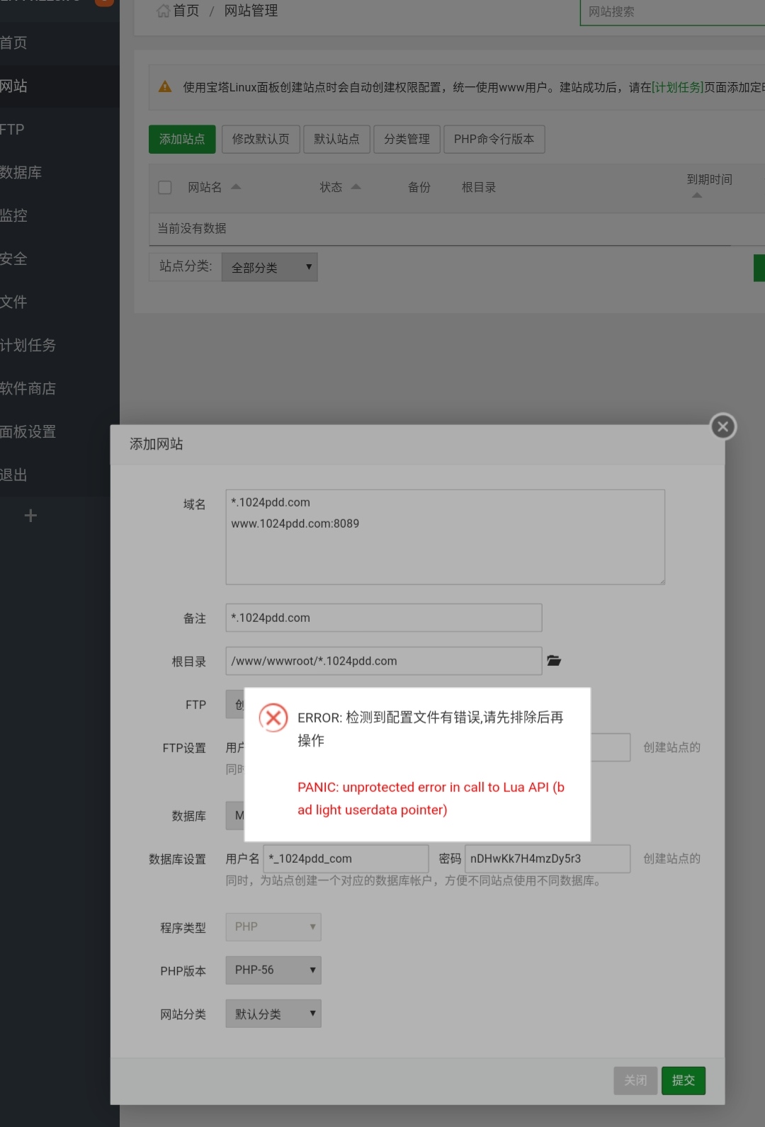Open 计划任务 in the sidebar menu

click(x=28, y=346)
